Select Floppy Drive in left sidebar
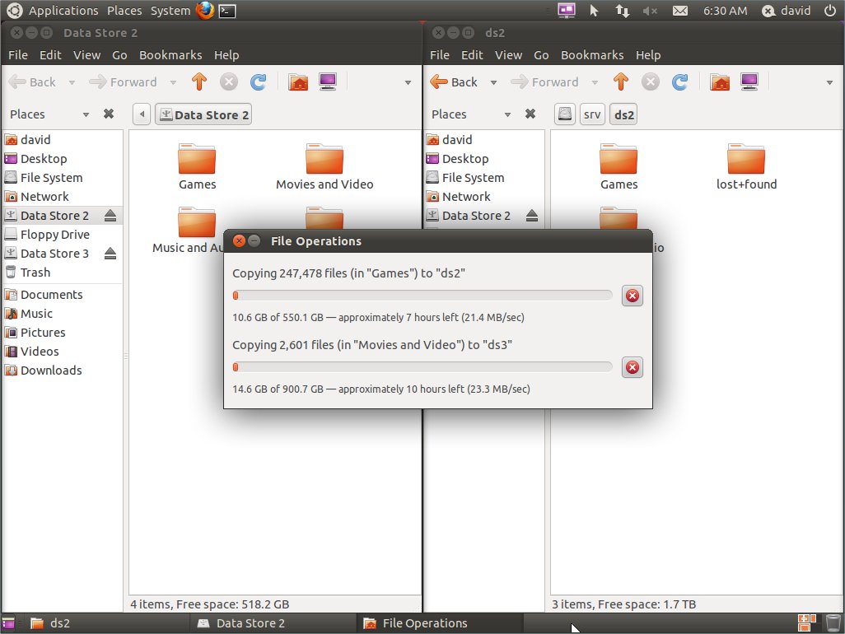 63,235
